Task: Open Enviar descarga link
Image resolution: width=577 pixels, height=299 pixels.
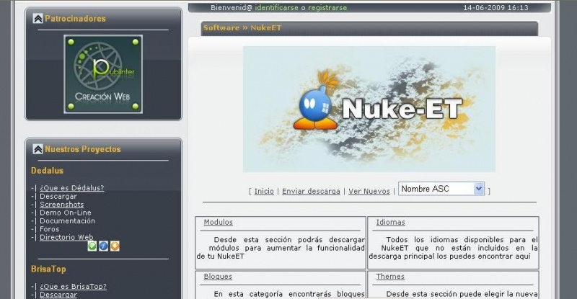Action: pyautogui.click(x=311, y=191)
